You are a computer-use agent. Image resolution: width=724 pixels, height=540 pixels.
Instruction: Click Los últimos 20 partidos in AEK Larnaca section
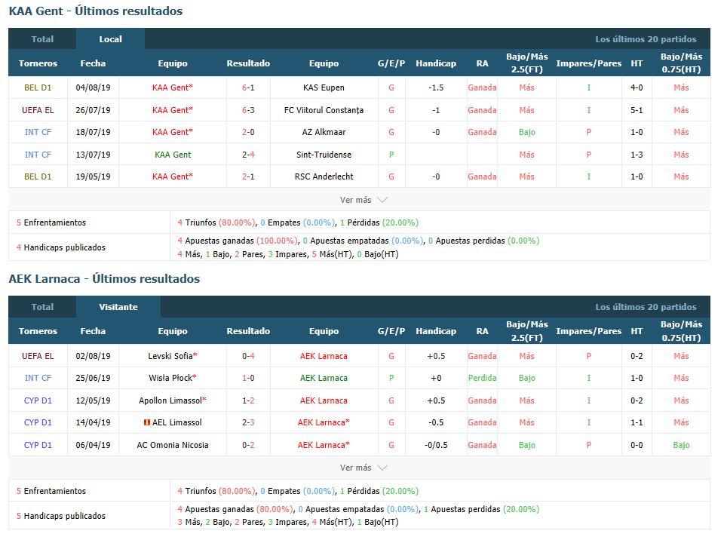(646, 307)
